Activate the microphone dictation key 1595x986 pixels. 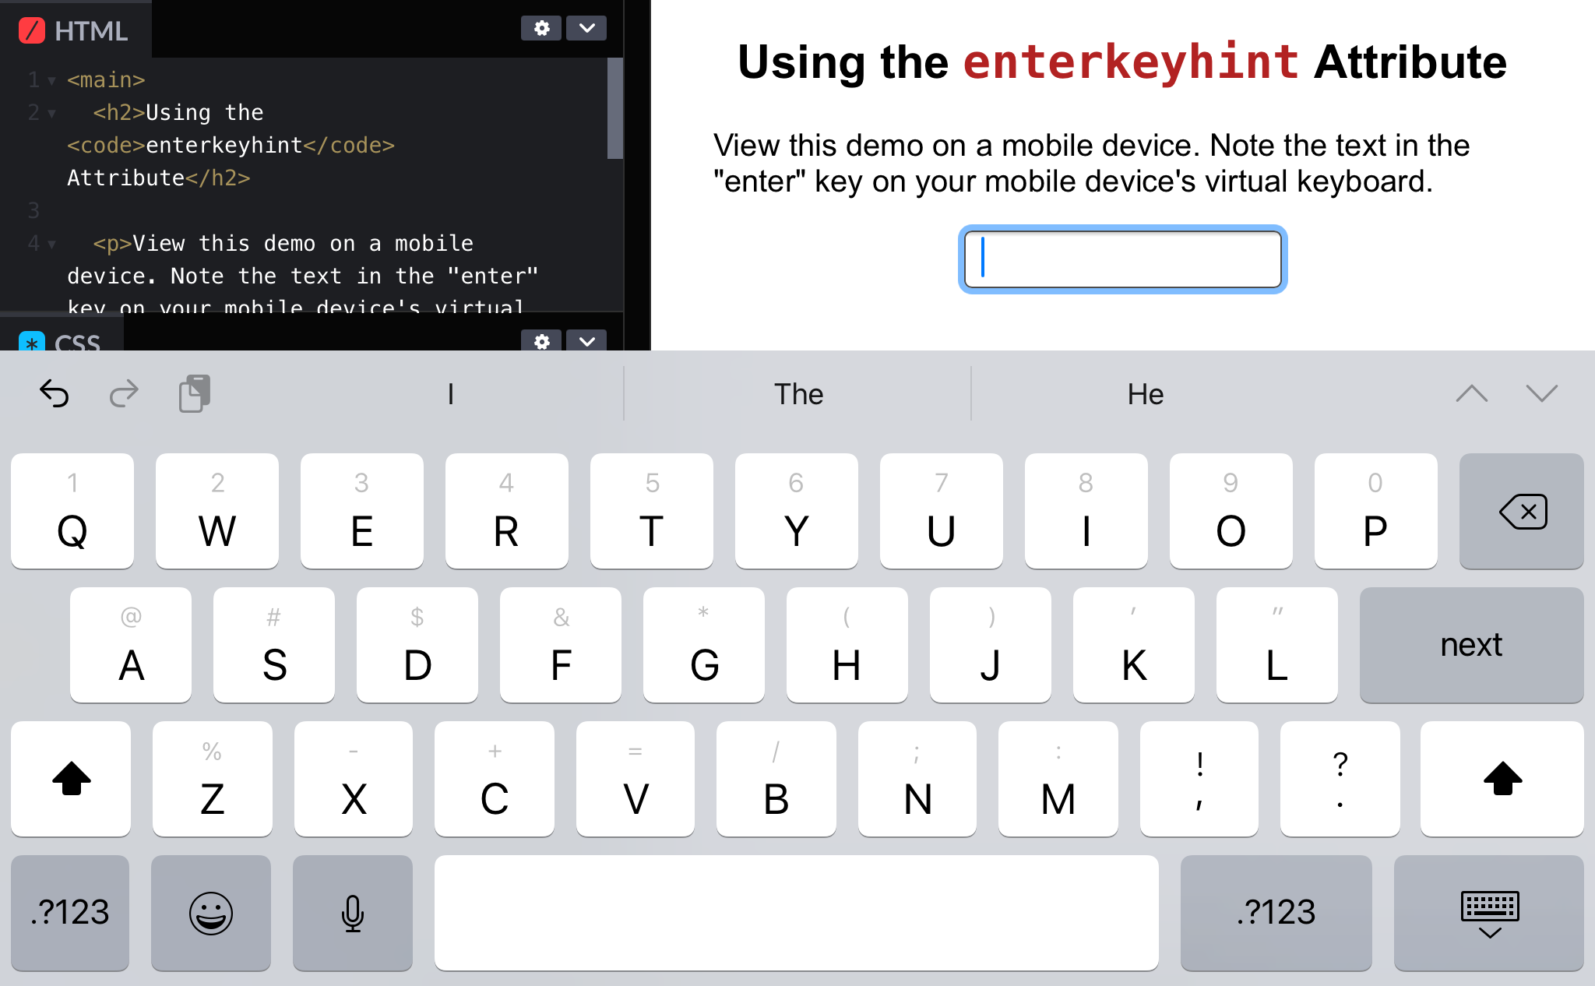[352, 913]
